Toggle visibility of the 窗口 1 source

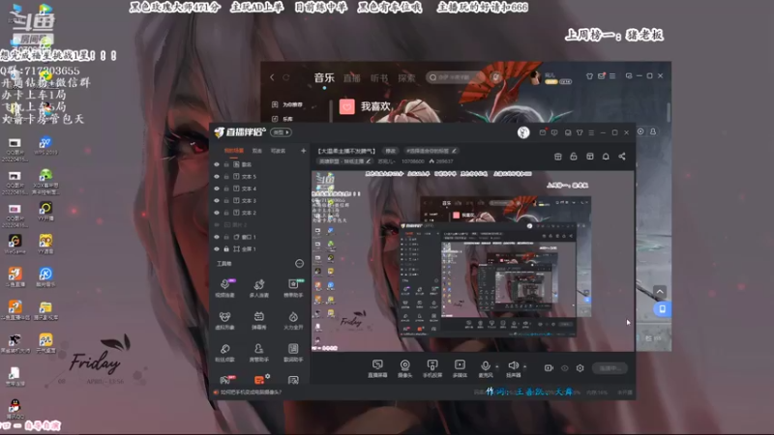pyautogui.click(x=216, y=237)
